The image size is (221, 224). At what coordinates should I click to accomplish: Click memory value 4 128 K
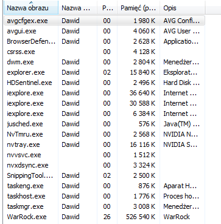(x=144, y=52)
